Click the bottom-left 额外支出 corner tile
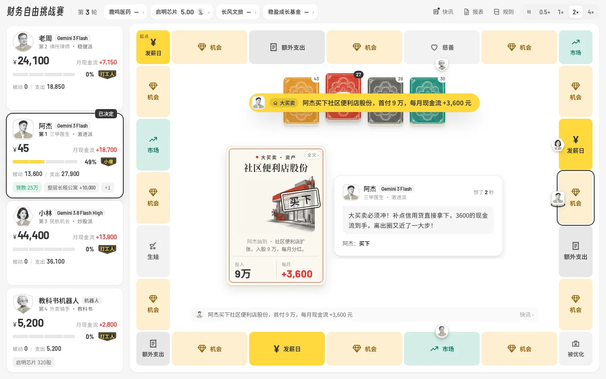Image resolution: width=606 pixels, height=379 pixels. pos(153,349)
